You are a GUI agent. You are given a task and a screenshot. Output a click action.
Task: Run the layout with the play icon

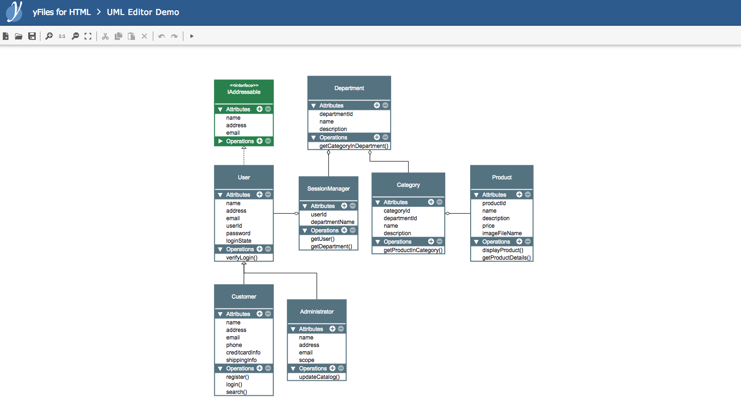(192, 36)
